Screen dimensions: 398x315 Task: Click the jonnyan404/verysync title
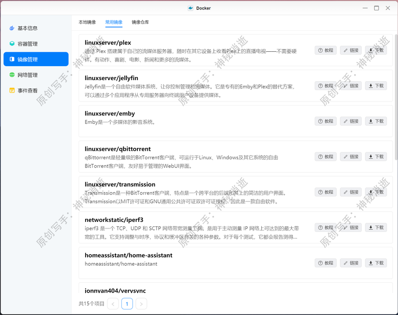pyautogui.click(x=115, y=291)
